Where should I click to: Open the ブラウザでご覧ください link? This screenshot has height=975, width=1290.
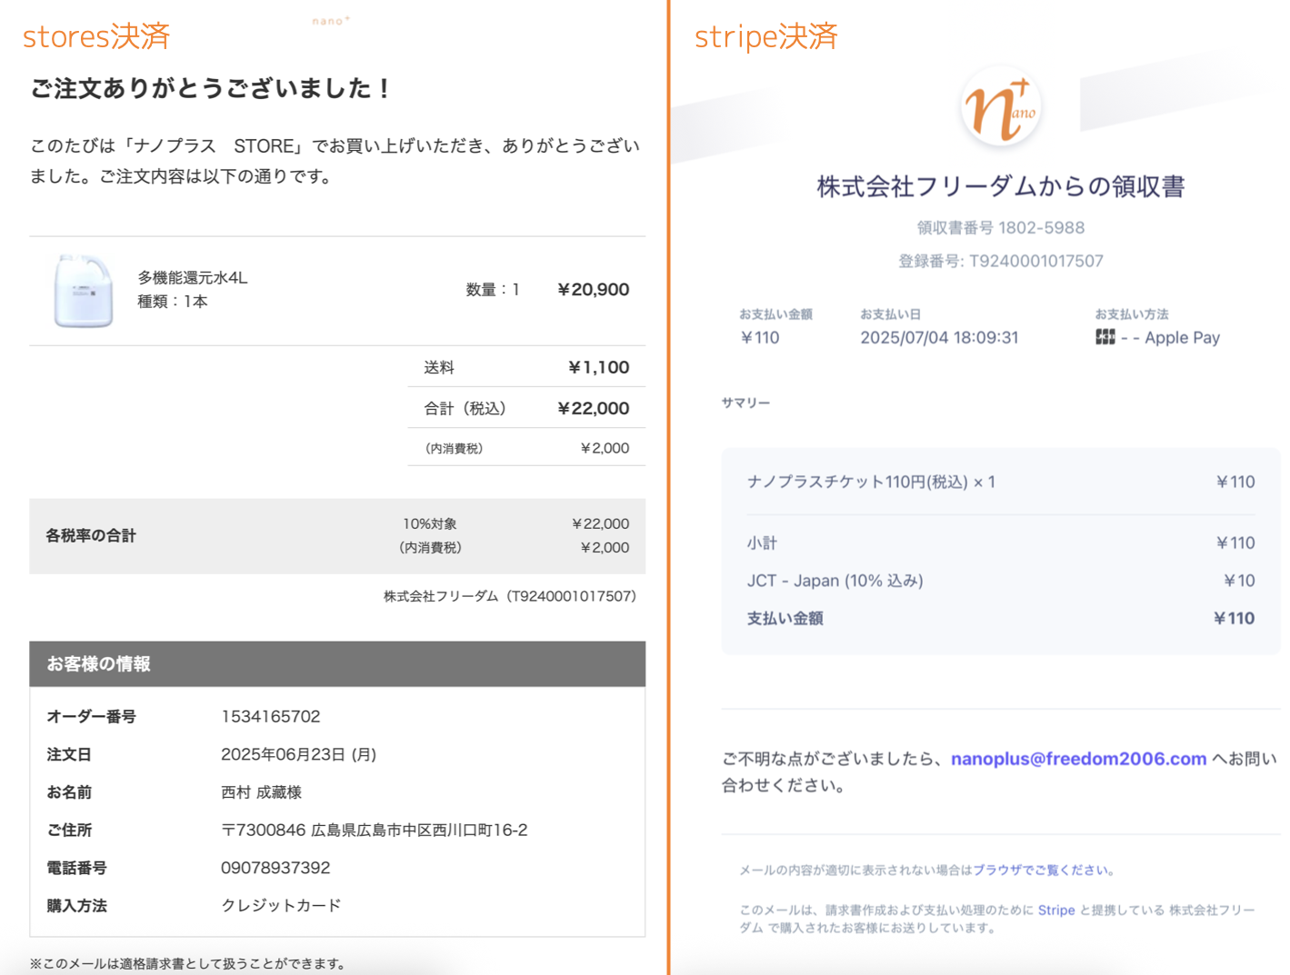(1043, 870)
